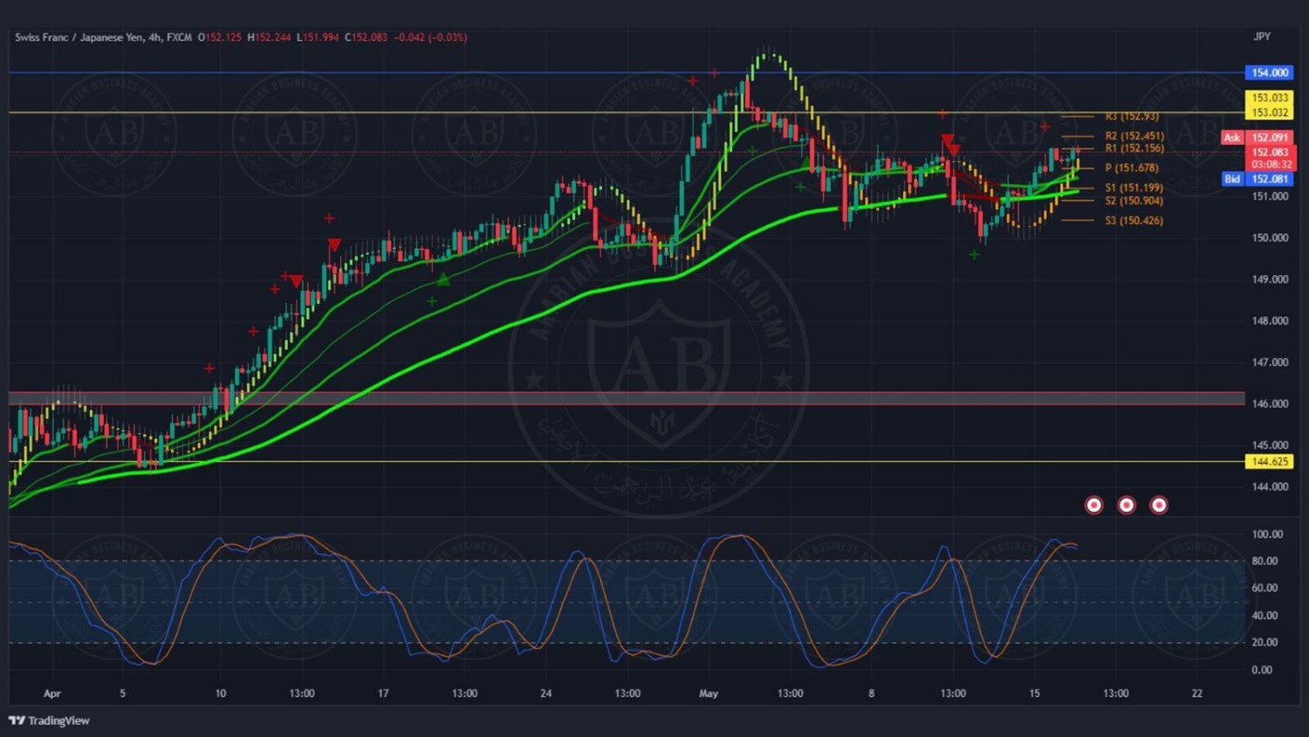1309x737 pixels.
Task: Open the last of three economic event markers
Action: click(x=1159, y=505)
